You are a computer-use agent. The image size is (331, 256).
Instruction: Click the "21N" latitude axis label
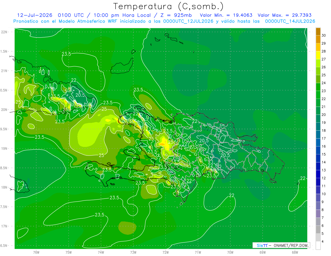(x=4, y=71)
